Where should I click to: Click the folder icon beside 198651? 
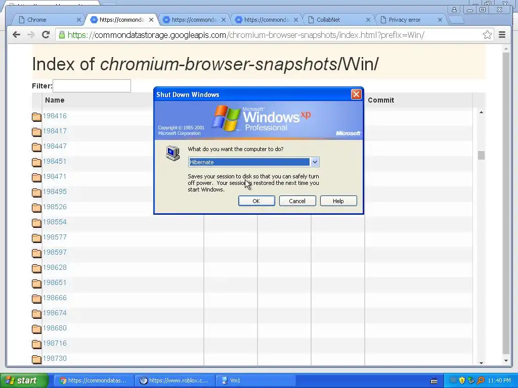pos(36,284)
